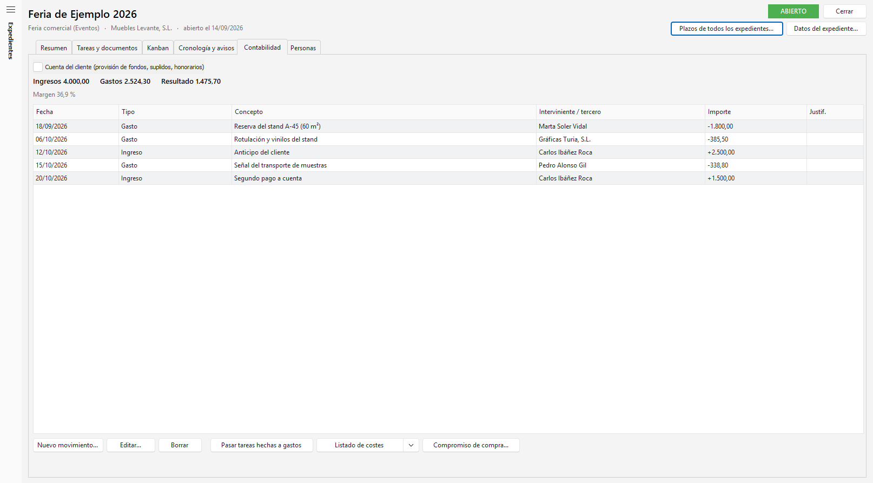Sort by the Tipo column header

tap(175, 112)
